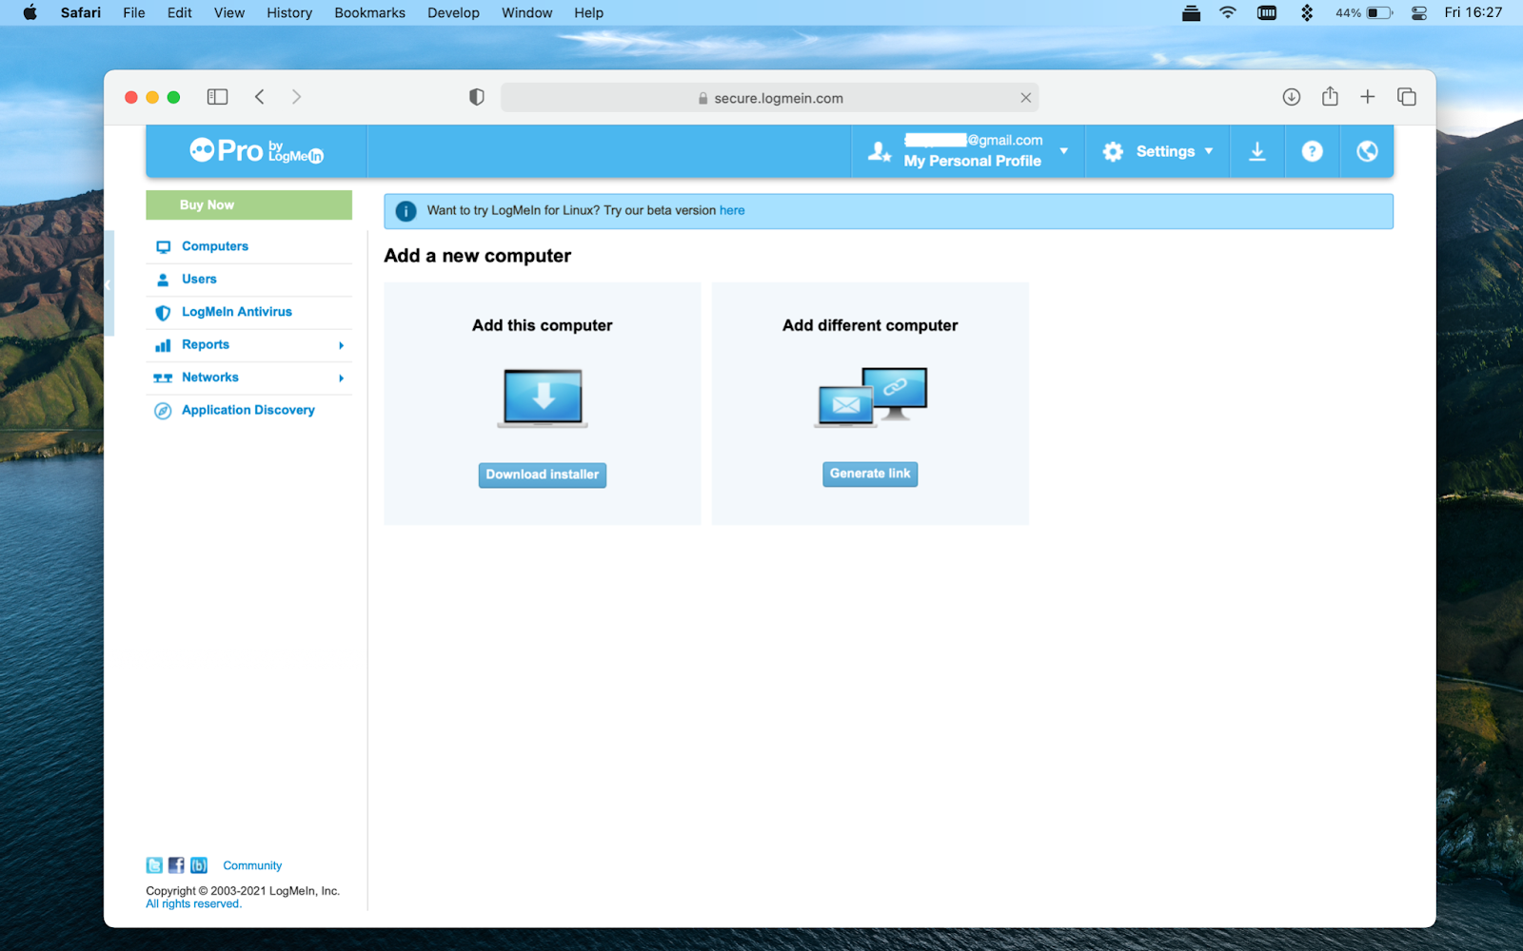
Task: Click the email and link computers illustration
Action: click(x=871, y=397)
